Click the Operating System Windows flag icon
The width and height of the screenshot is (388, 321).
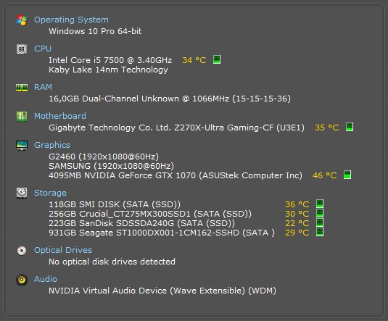pos(22,20)
